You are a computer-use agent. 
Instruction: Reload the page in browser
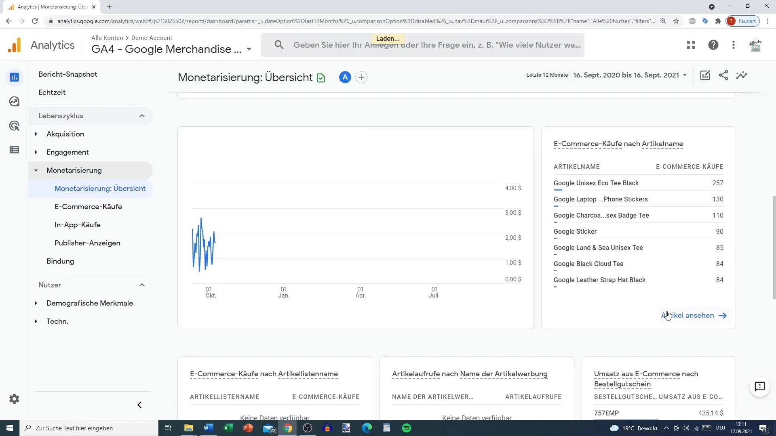pos(35,21)
